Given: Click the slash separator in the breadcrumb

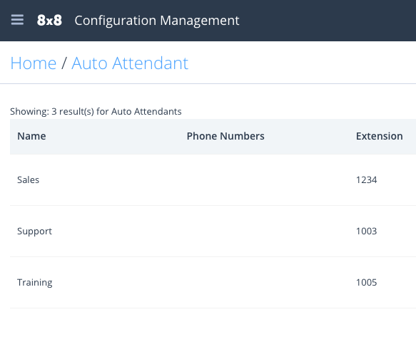Looking at the screenshot, I should (64, 63).
